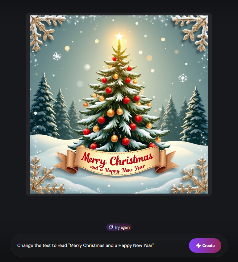
Task: Click the right curled end of the ribbon
Action: point(166,161)
